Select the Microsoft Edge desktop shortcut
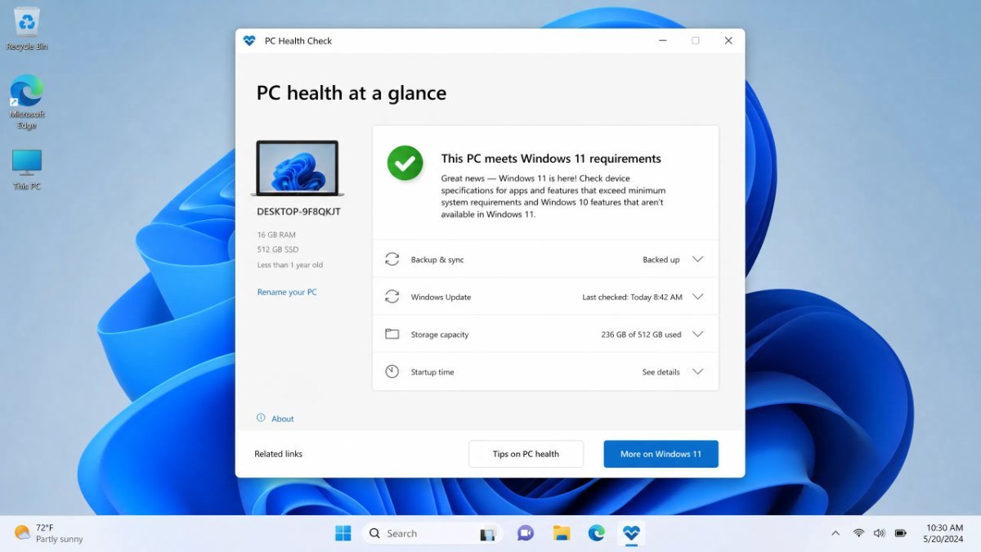This screenshot has width=981, height=552. [27, 102]
